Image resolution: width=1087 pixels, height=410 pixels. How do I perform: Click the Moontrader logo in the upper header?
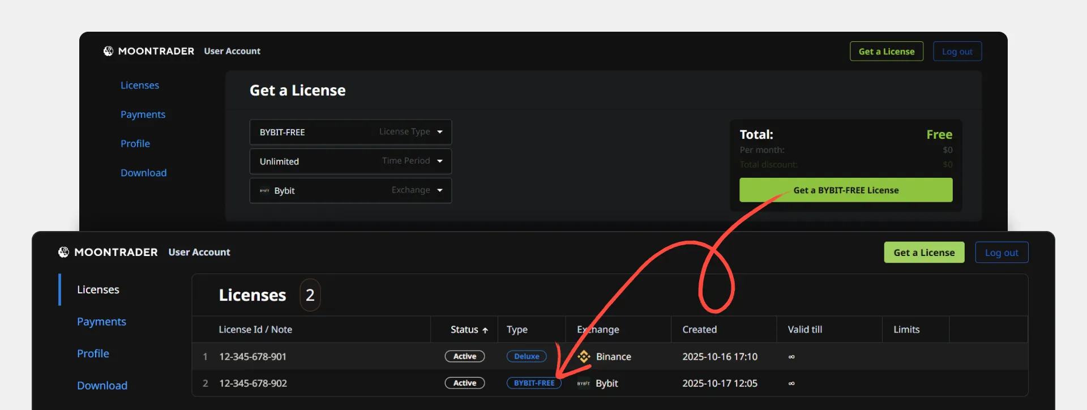(108, 51)
